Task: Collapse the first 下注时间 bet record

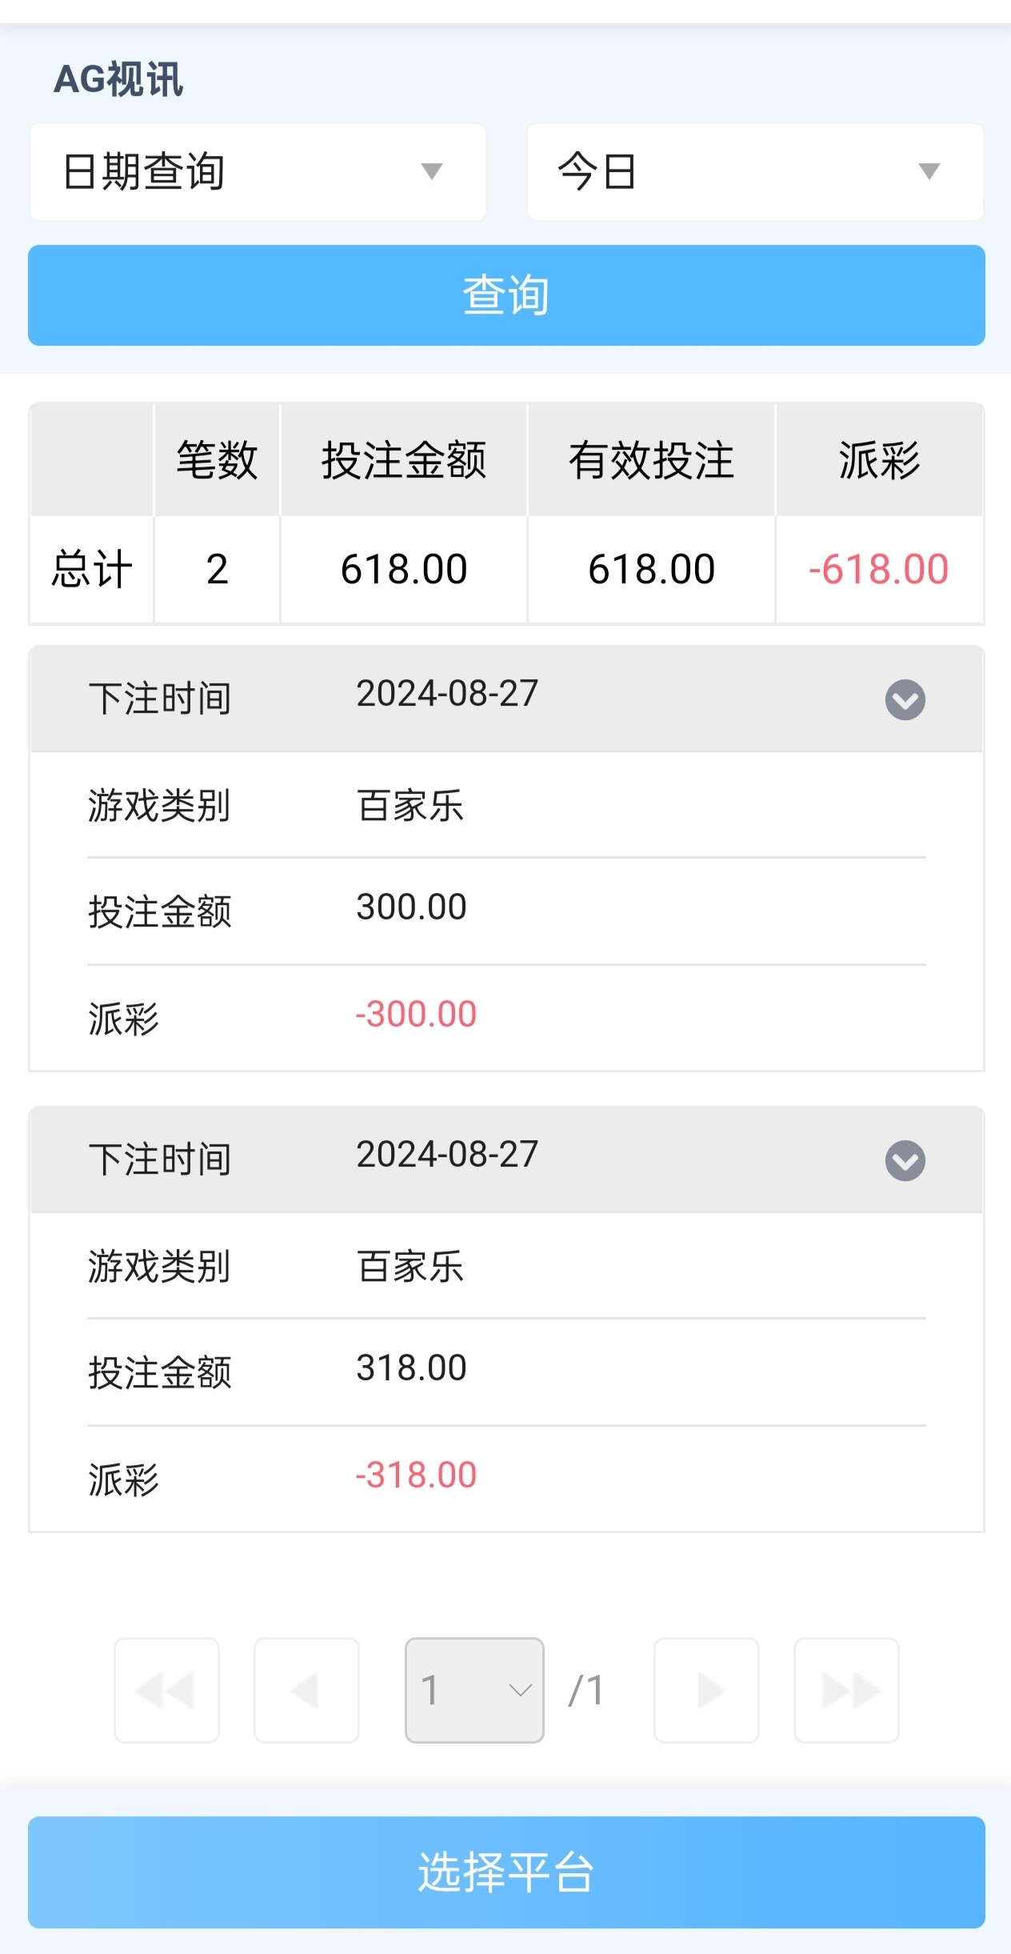Action: click(905, 700)
